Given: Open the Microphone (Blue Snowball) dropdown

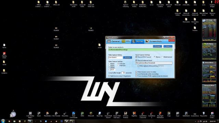Looking at the screenshot, I should pyautogui.click(x=154, y=63).
